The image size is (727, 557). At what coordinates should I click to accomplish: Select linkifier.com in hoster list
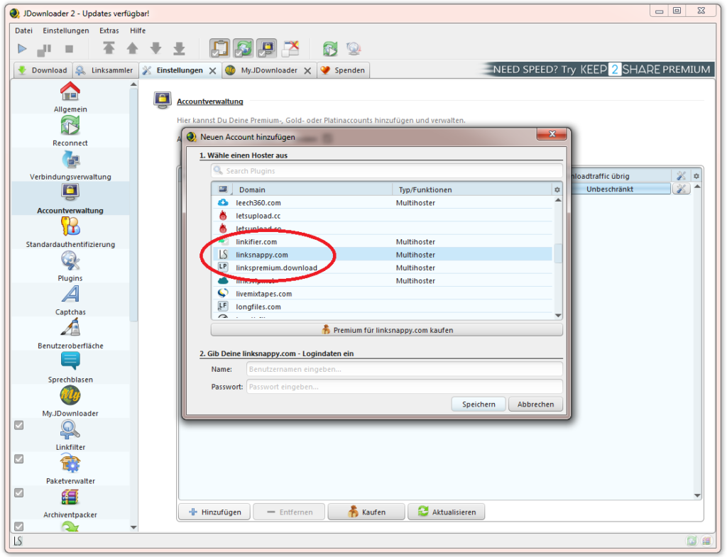click(383, 242)
